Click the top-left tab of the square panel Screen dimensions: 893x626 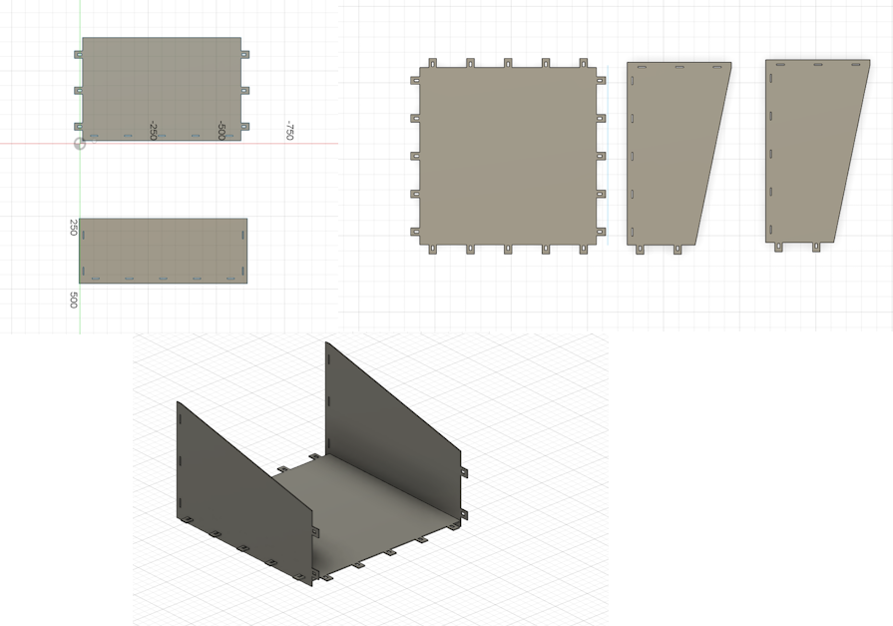432,63
